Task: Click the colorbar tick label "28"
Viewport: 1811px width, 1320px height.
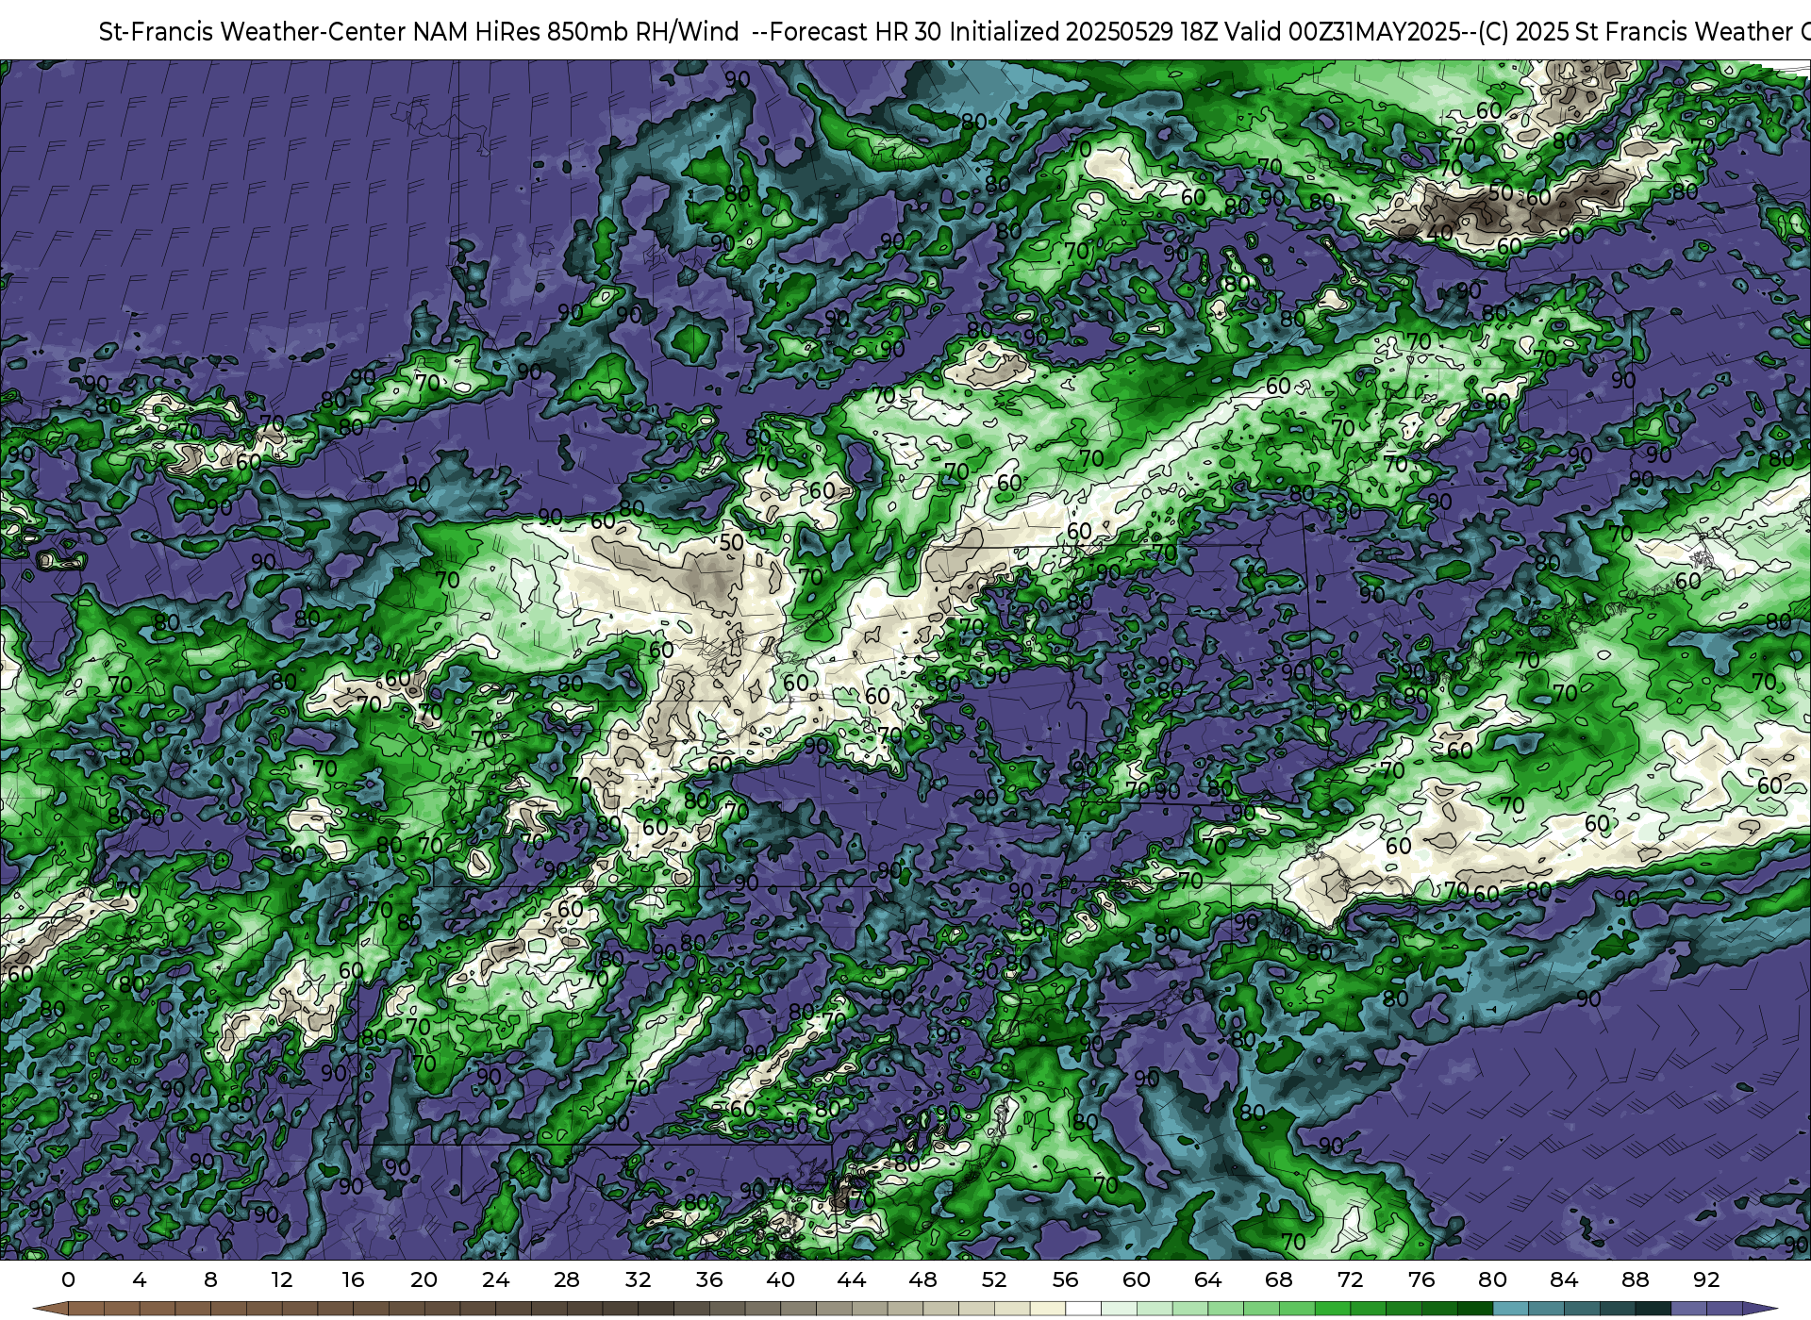Action: (567, 1279)
